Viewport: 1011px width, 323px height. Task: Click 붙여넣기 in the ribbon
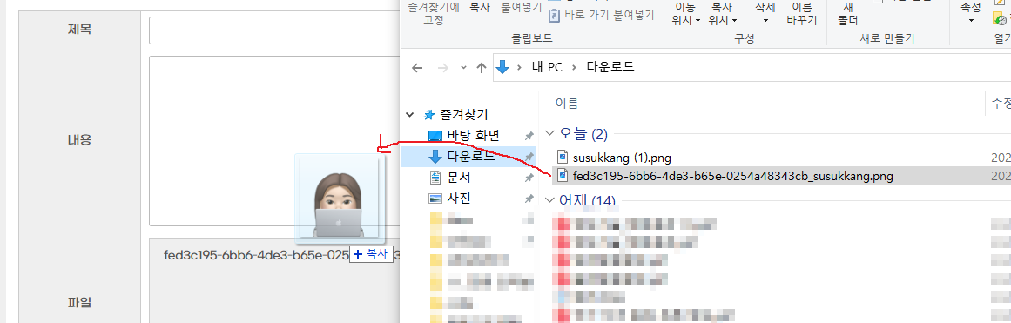521,8
